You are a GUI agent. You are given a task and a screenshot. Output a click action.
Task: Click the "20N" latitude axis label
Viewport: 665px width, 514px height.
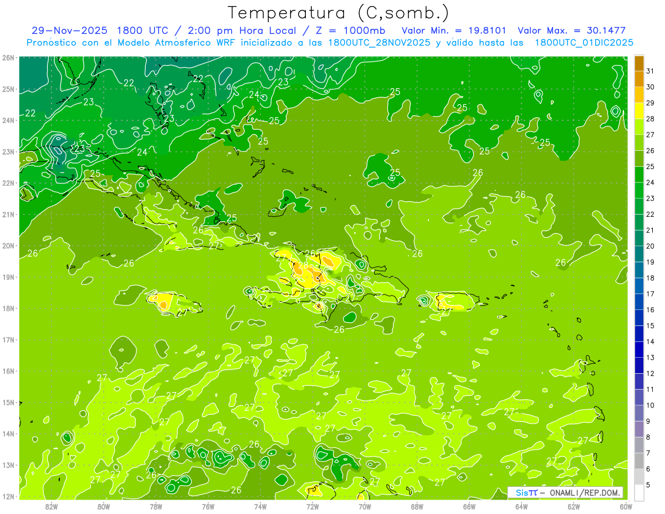[x=8, y=246]
